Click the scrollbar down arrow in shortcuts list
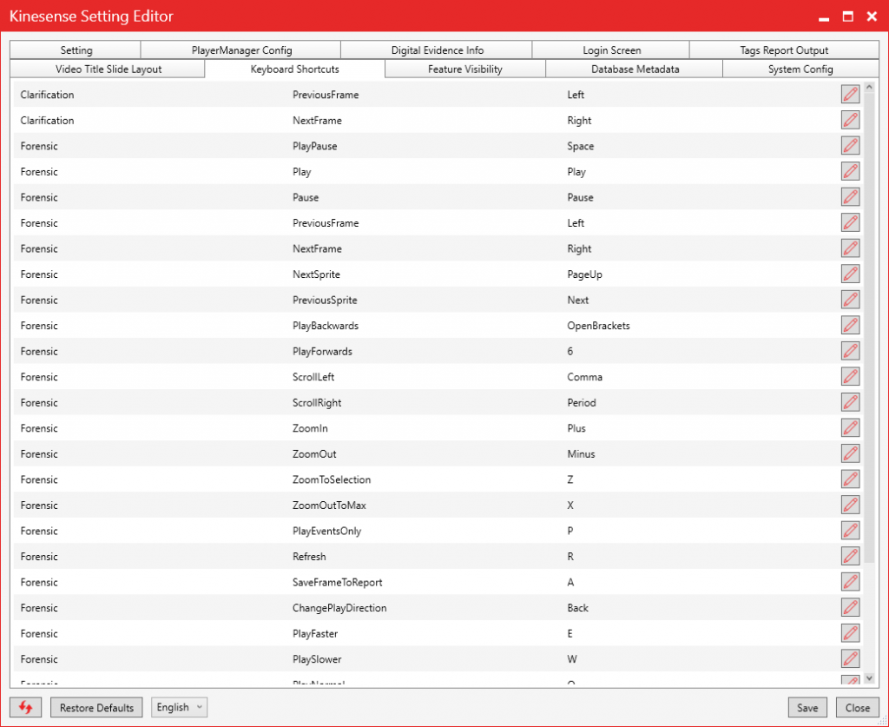Viewport: 889px width, 727px height. point(869,677)
